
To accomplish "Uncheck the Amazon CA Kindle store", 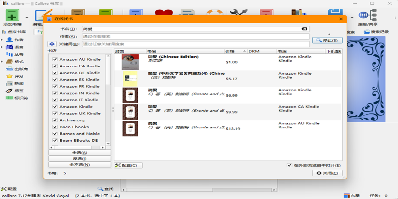I will point(55,66).
